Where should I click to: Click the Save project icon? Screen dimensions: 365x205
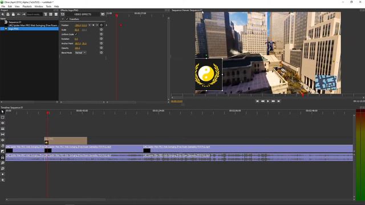click(13, 14)
